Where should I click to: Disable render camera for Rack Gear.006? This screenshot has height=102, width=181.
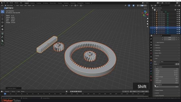[x=179, y=24]
